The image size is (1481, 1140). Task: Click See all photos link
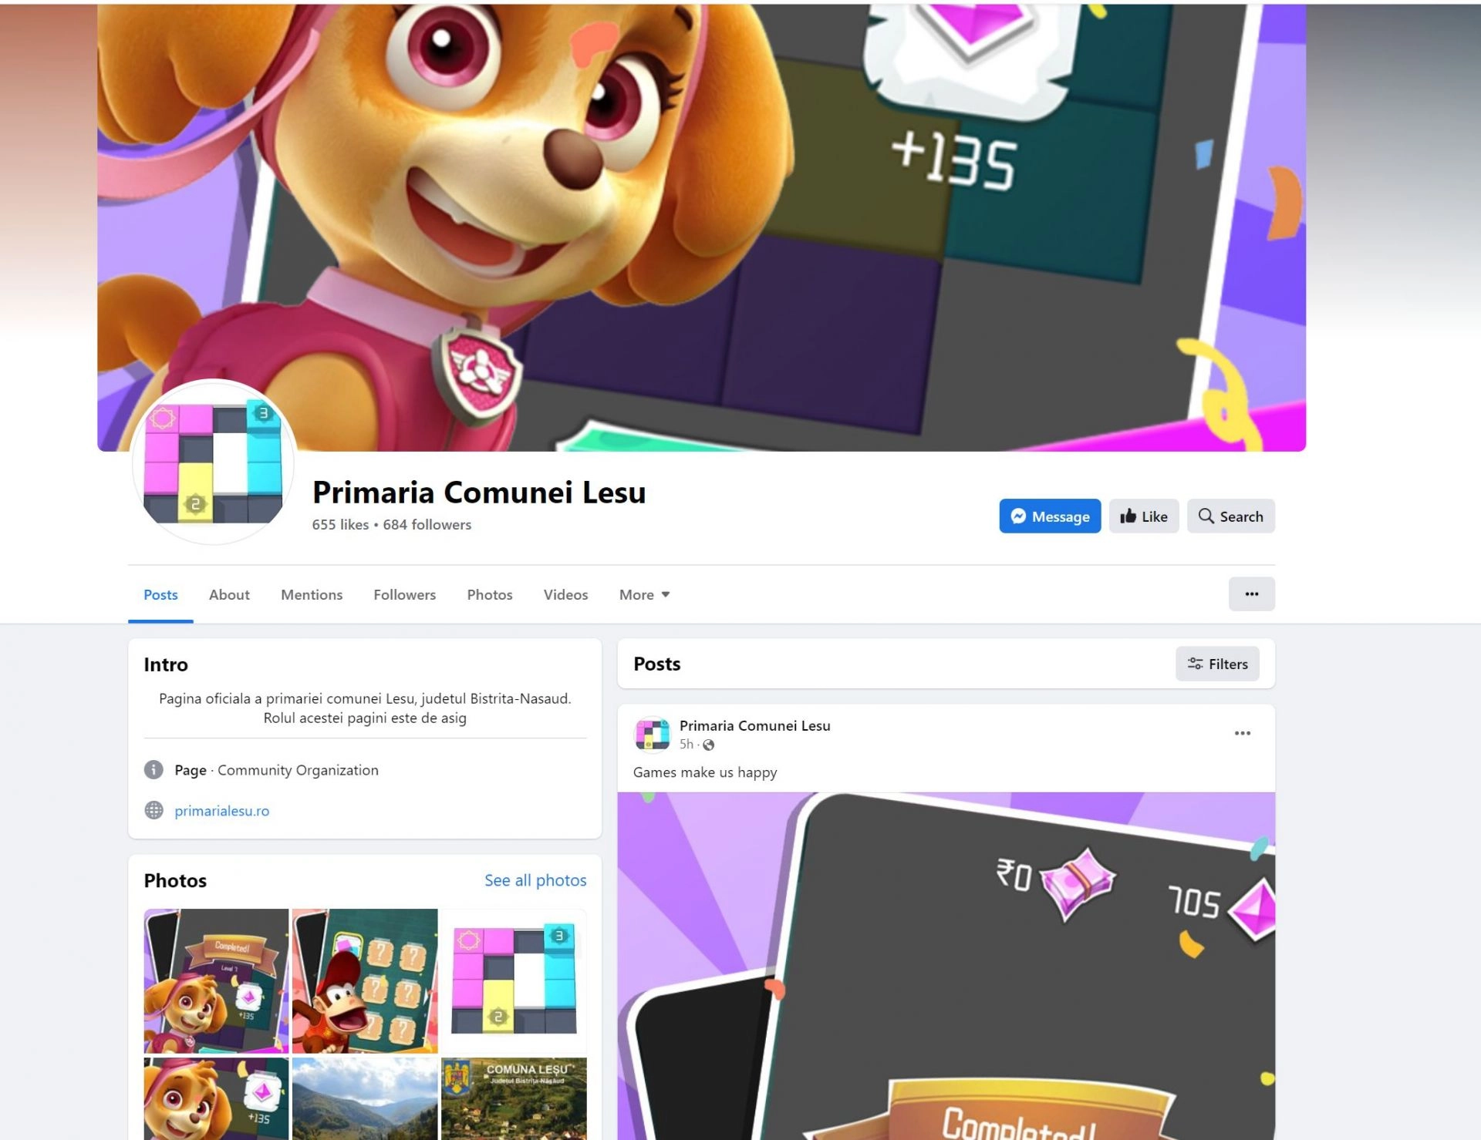click(x=535, y=880)
